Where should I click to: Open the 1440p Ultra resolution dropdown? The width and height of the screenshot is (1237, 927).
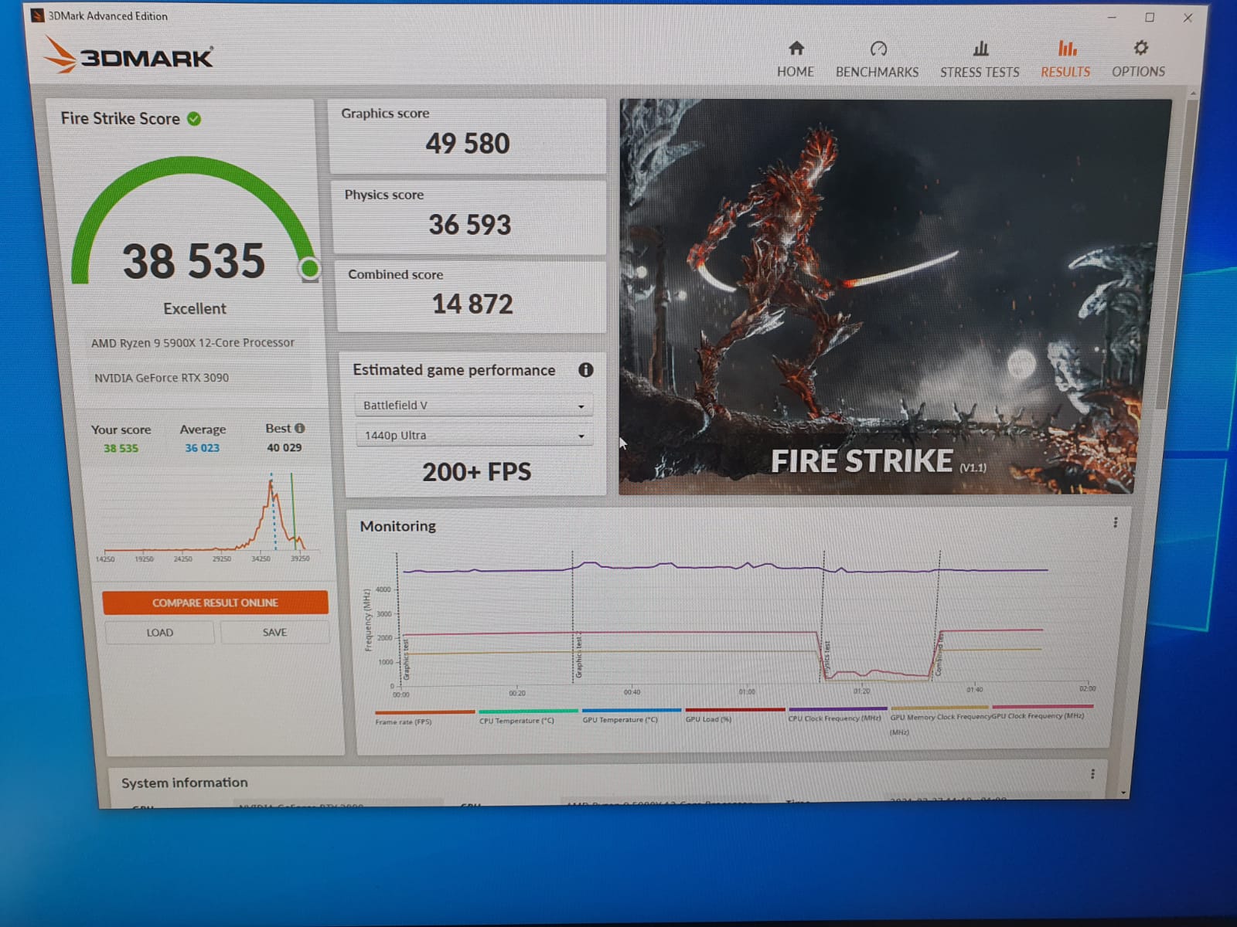click(474, 436)
